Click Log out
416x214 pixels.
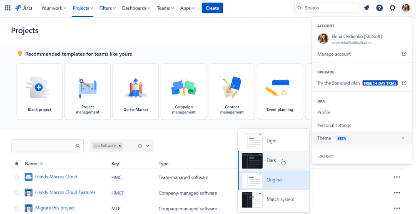(x=362, y=156)
